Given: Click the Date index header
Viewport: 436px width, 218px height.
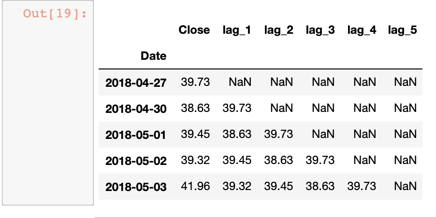Looking at the screenshot, I should [153, 56].
